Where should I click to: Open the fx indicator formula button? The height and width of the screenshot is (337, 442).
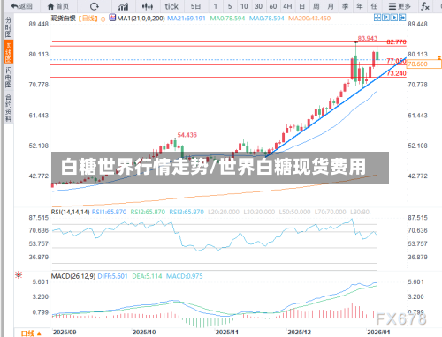click(x=424, y=6)
